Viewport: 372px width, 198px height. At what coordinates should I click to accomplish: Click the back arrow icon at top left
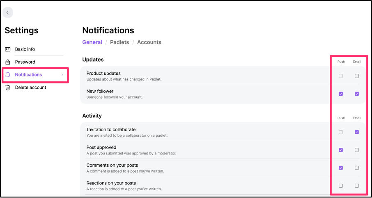tap(7, 13)
